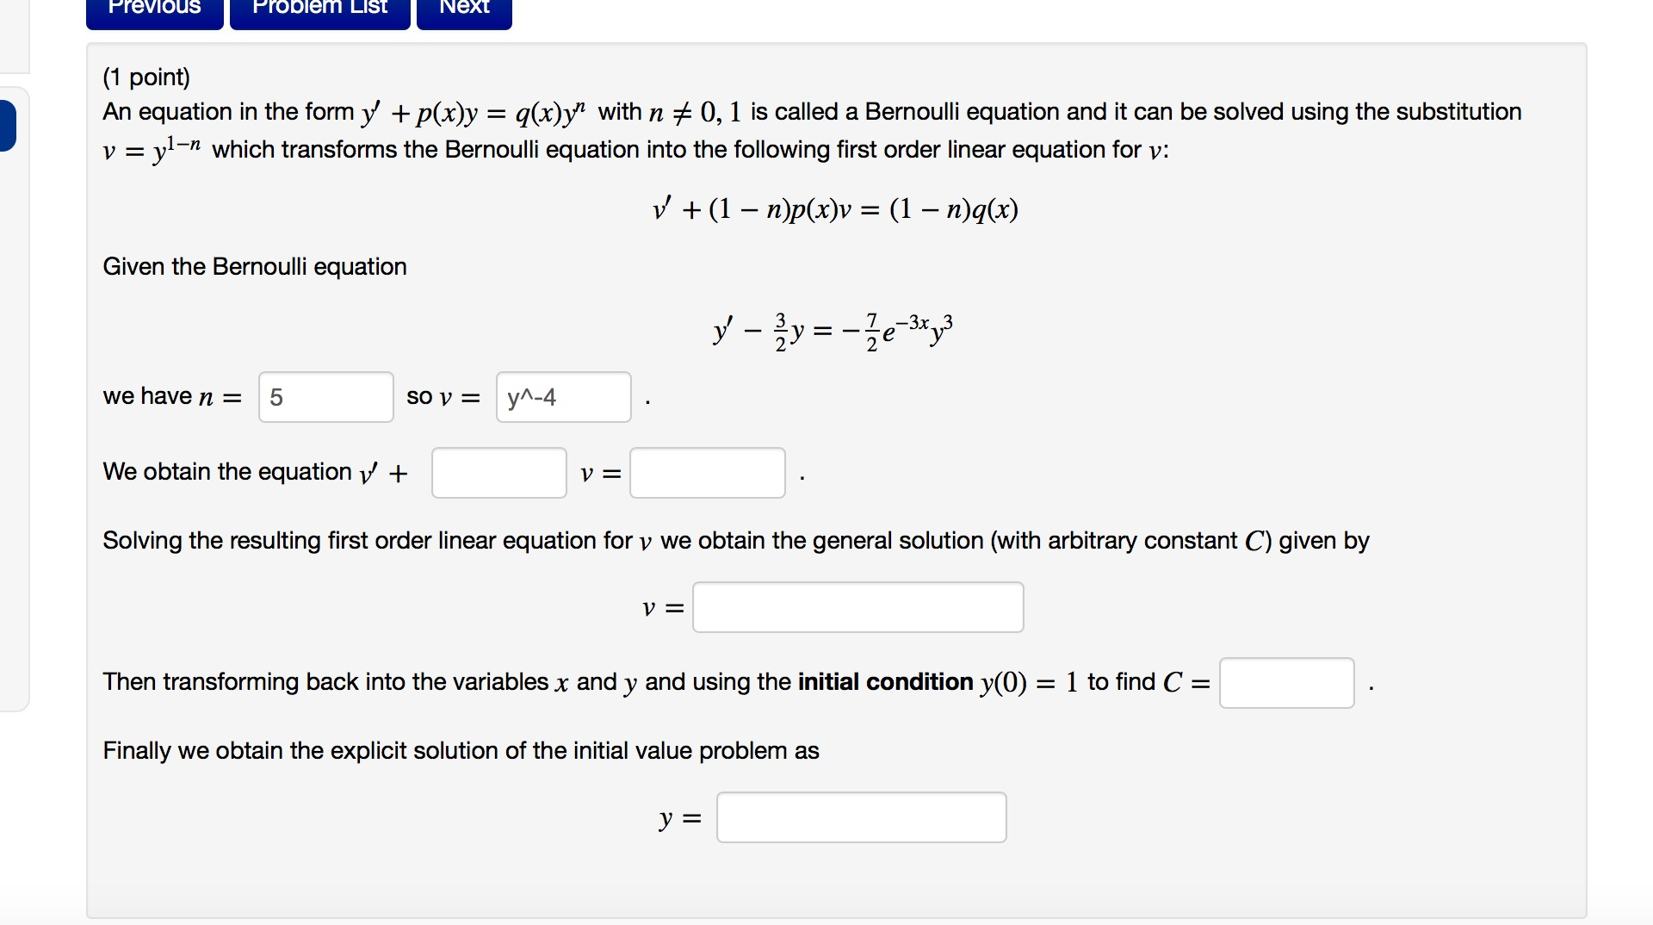Screen dimensions: 1653x925
Task: Click the empty linear equation coefficient field
Action: coord(498,472)
